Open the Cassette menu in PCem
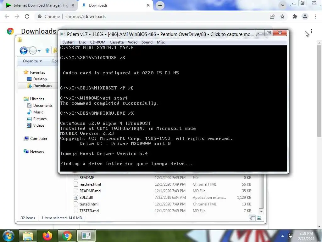This screenshot has width=322, height=242. coord(117,42)
